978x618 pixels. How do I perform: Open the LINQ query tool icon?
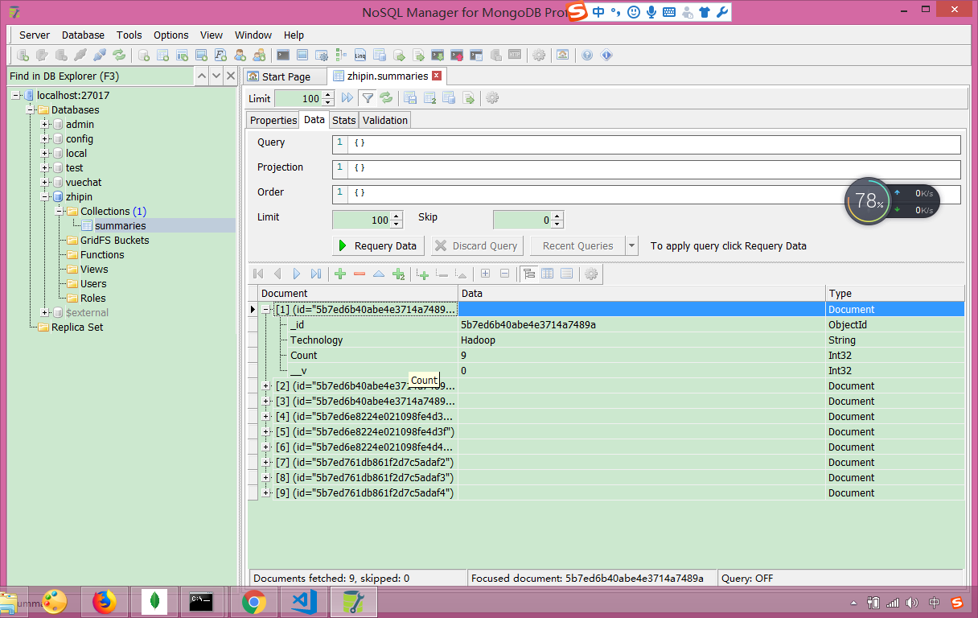(360, 55)
